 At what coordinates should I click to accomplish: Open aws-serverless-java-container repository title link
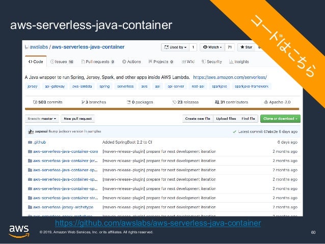coord(88,47)
